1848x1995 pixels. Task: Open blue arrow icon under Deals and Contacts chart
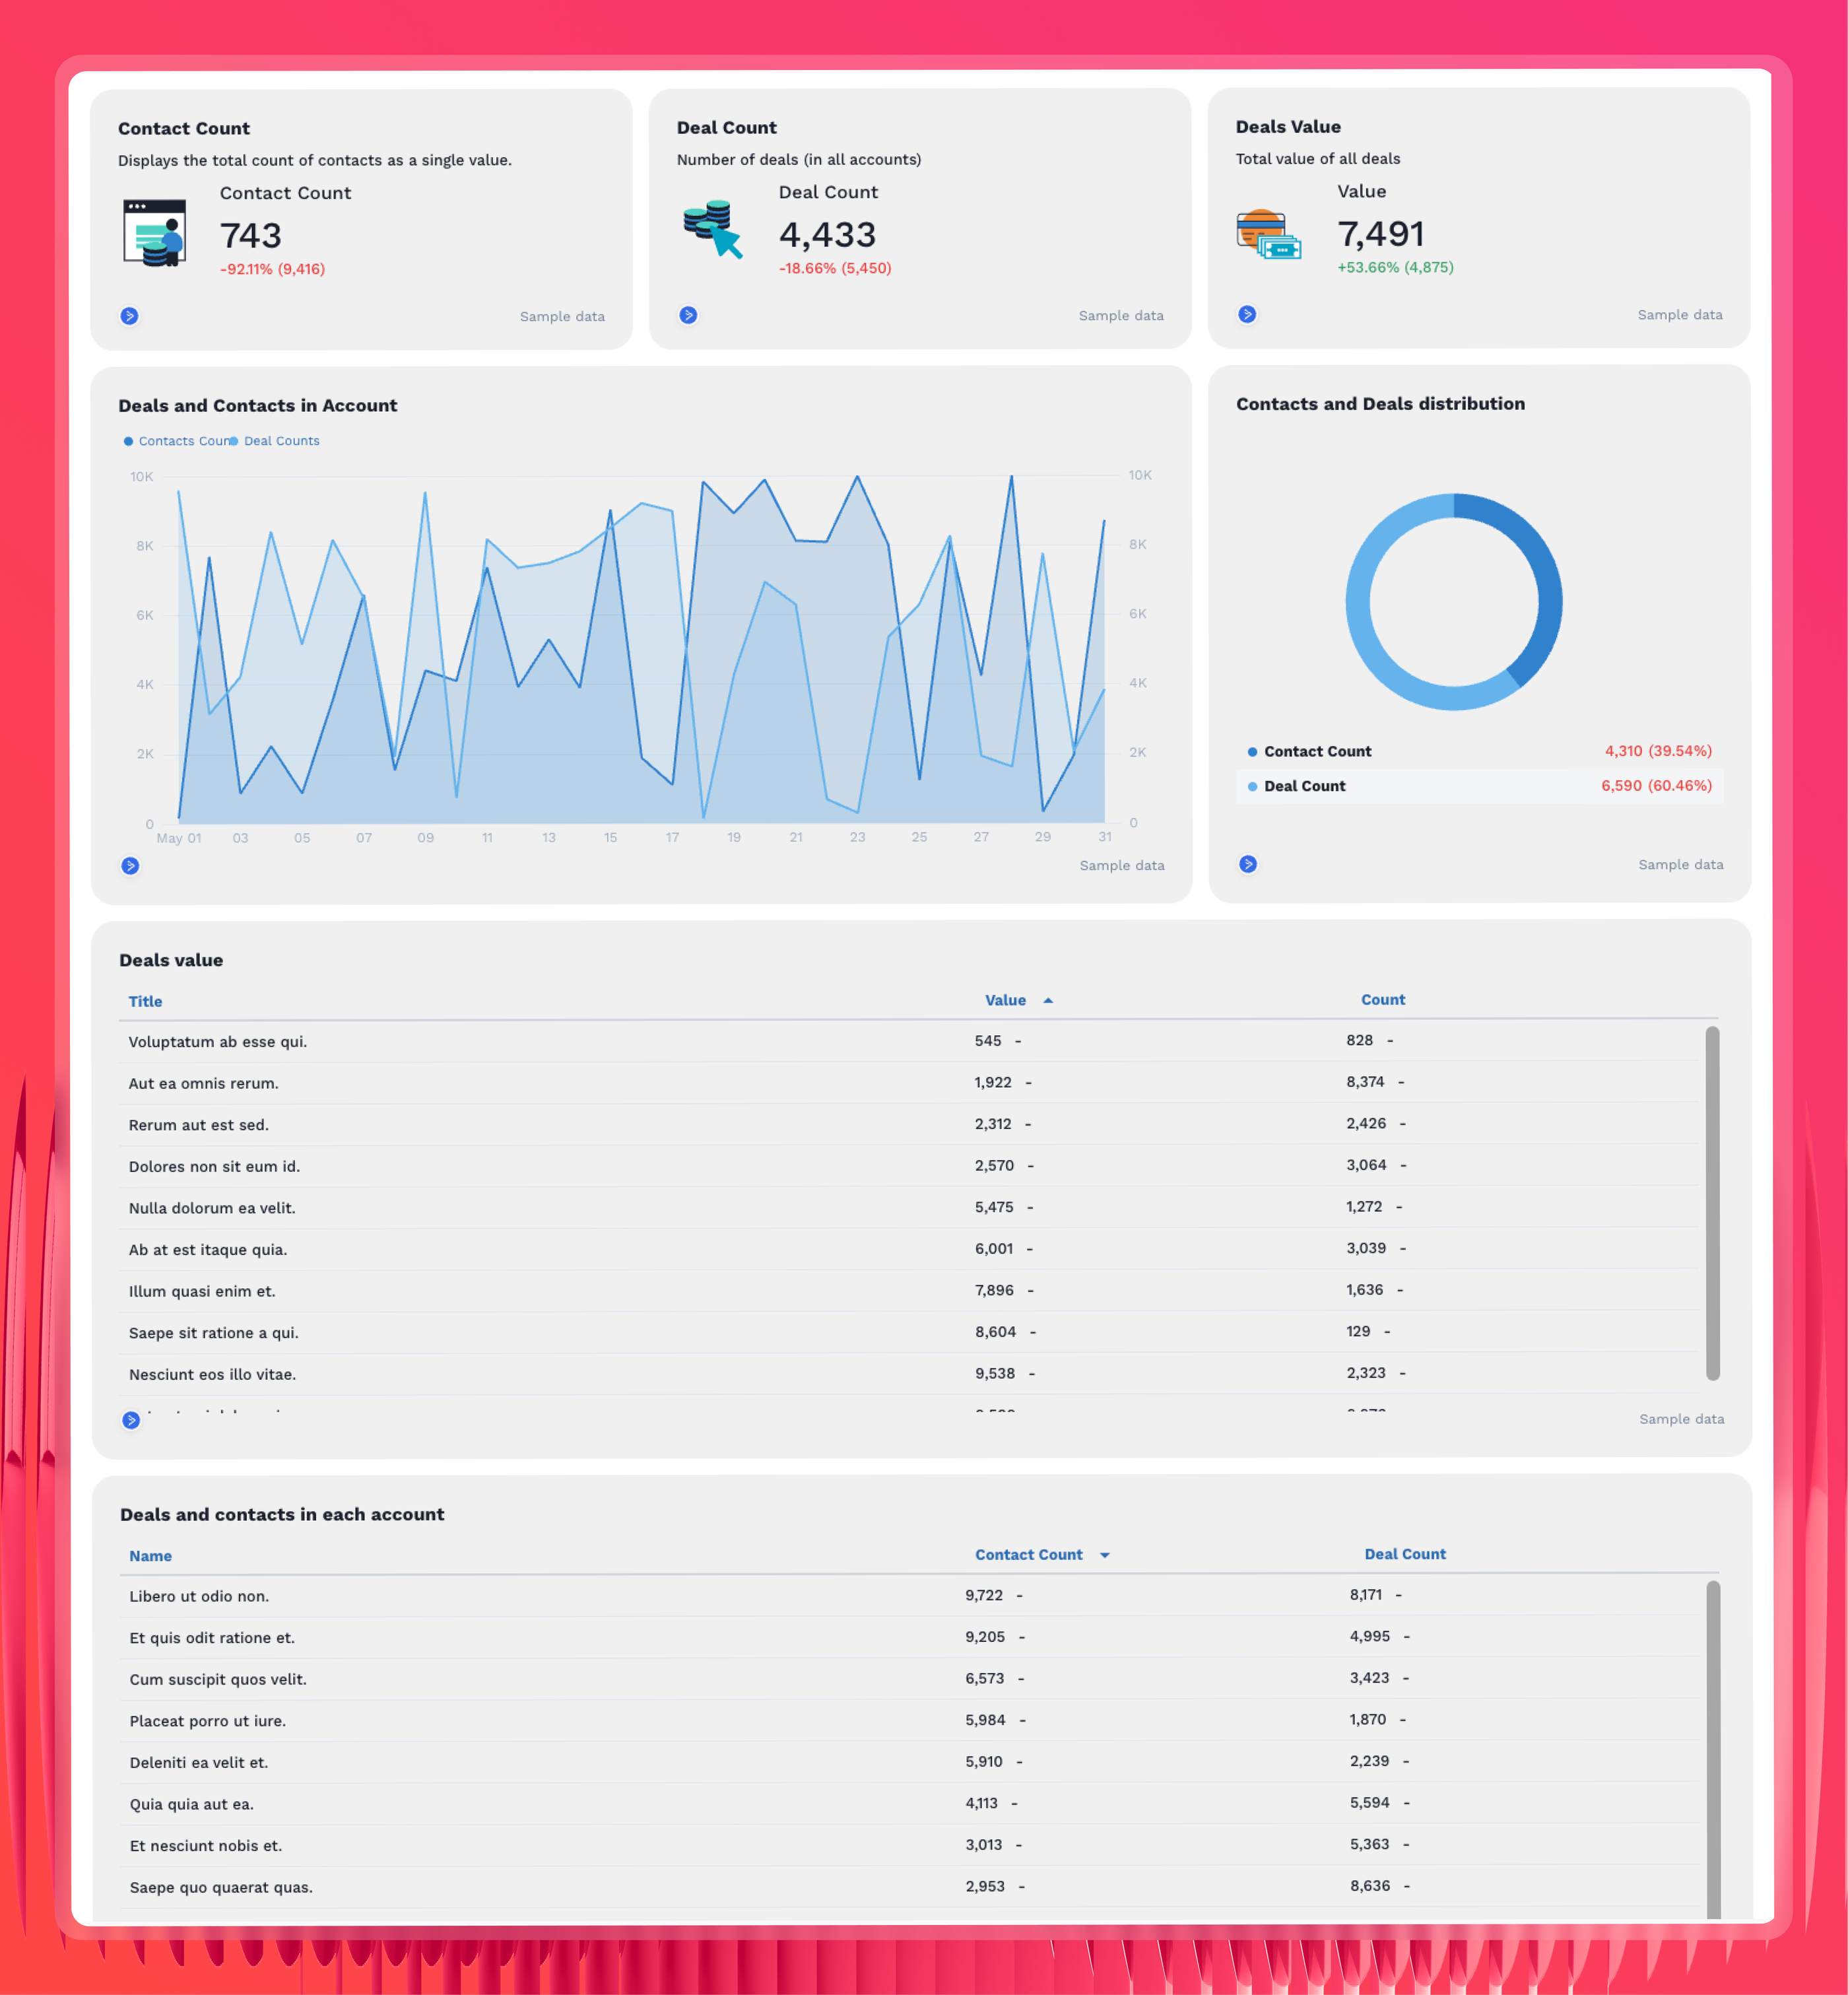130,866
